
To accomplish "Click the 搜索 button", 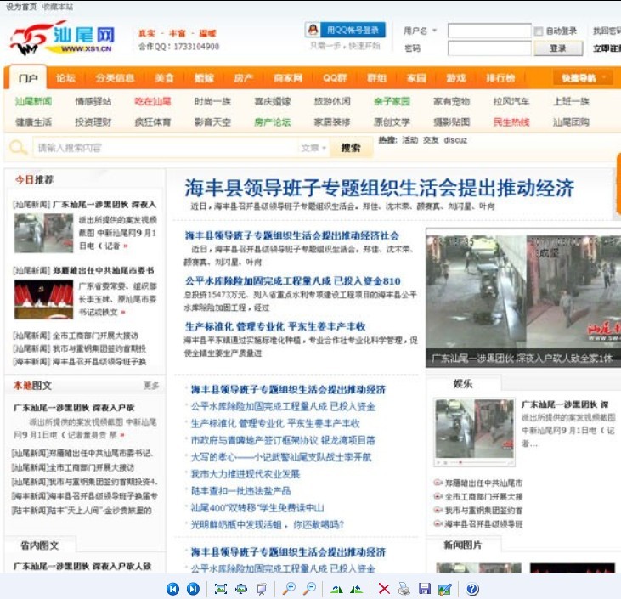I will click(351, 148).
